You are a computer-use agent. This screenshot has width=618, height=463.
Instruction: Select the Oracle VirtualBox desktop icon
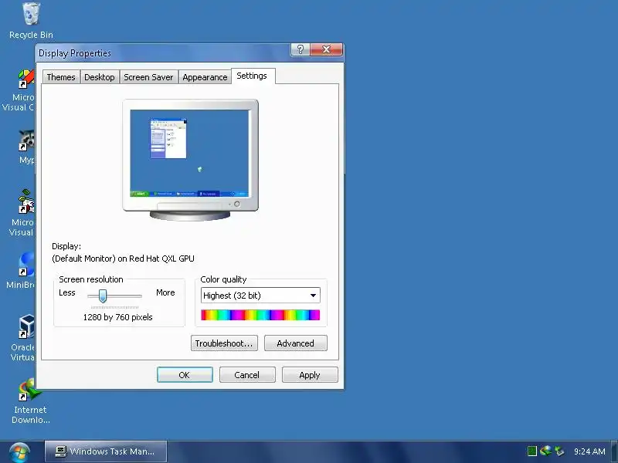click(25, 338)
